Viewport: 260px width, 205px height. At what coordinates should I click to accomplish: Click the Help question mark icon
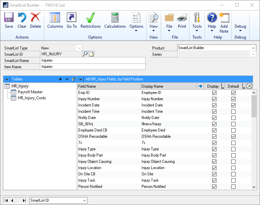(x=212, y=17)
